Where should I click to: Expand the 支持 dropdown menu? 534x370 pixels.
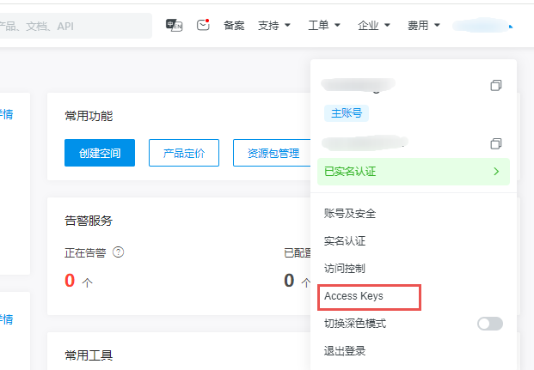click(274, 26)
